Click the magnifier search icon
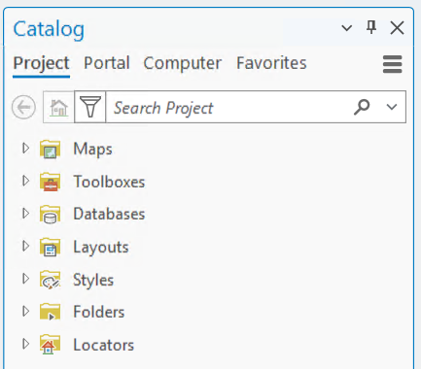This screenshot has height=369, width=421. click(362, 107)
